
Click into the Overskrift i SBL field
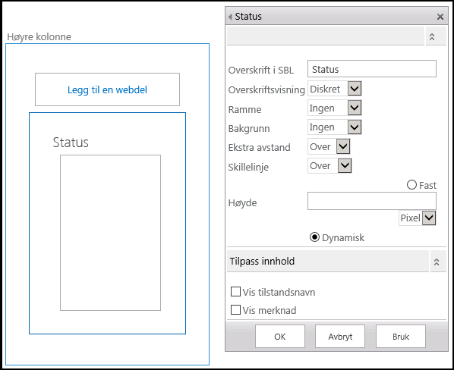click(372, 69)
